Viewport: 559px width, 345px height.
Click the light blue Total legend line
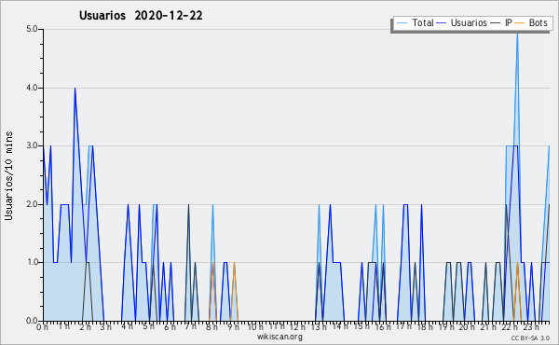402,23
